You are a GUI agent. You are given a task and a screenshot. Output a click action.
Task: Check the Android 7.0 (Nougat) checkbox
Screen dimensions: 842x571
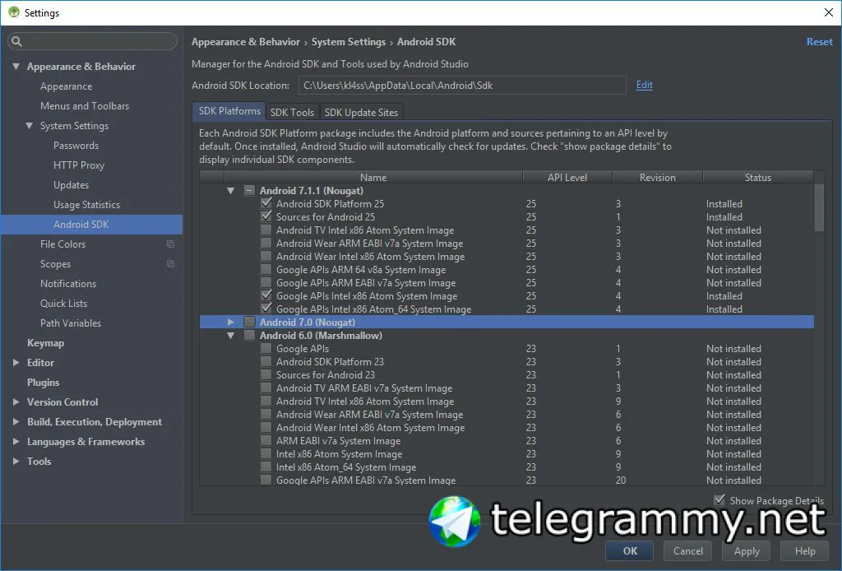coord(249,322)
